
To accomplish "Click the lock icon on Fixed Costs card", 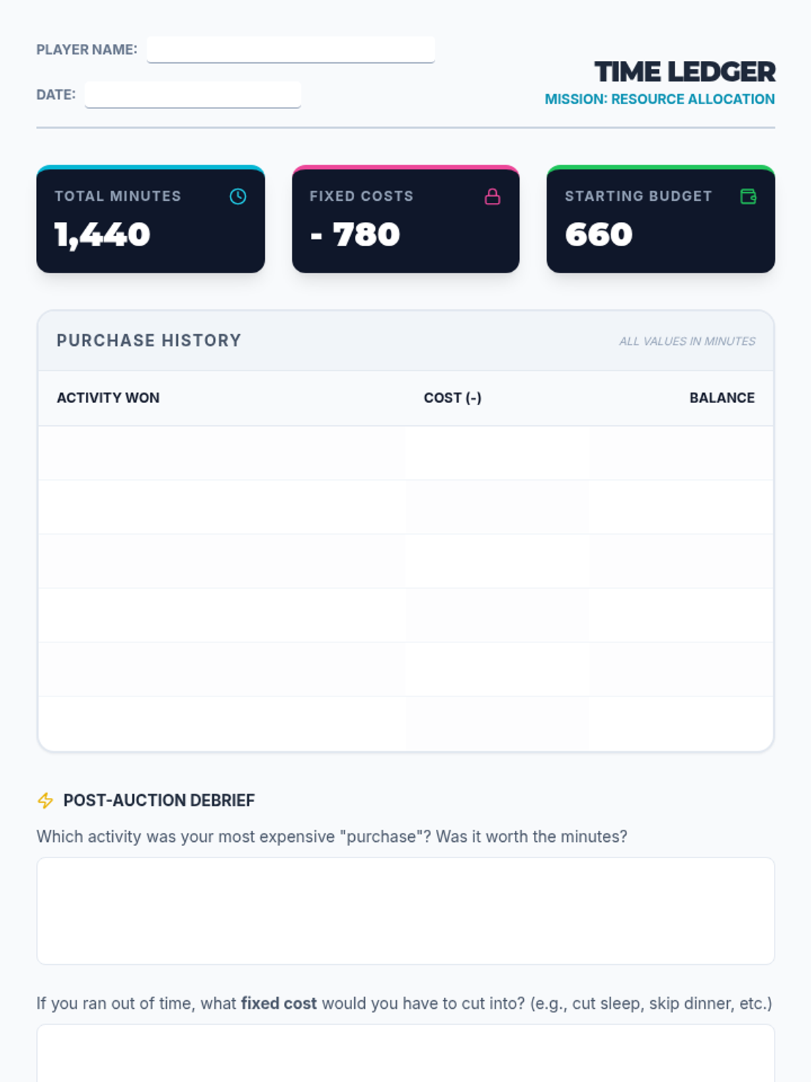I will pos(493,196).
